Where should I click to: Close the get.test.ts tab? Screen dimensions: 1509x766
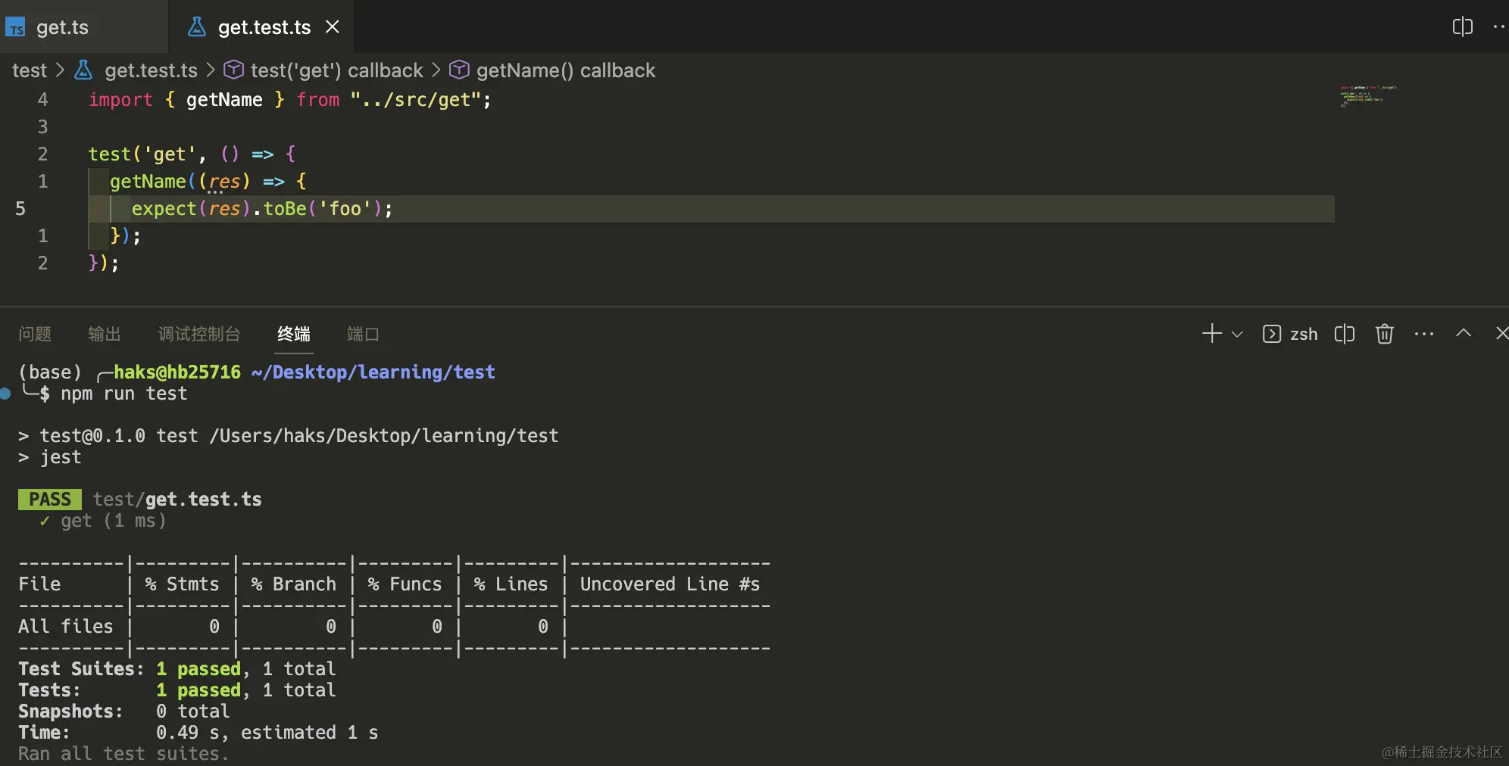click(332, 27)
